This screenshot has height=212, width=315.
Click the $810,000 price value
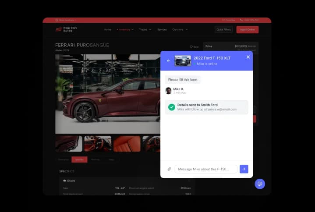click(x=241, y=46)
